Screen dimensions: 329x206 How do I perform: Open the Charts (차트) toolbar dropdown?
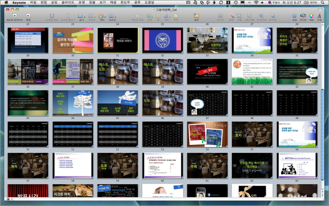tap(167, 16)
